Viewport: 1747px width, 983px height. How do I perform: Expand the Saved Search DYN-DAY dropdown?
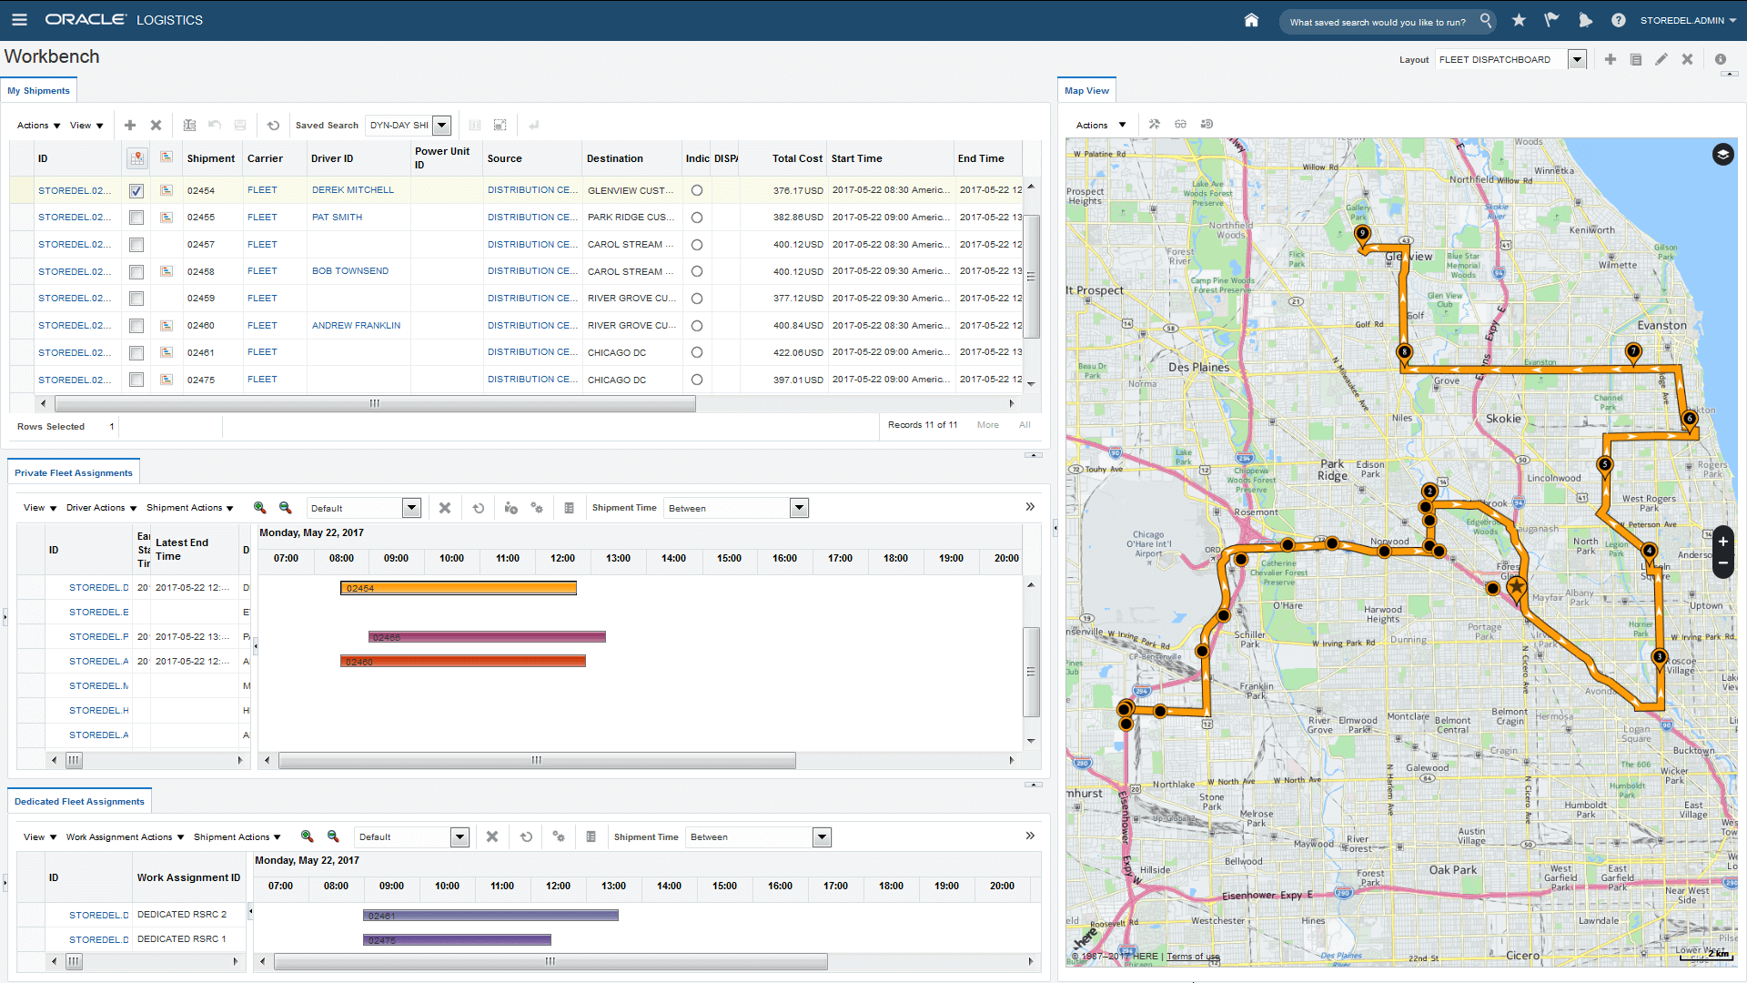442,126
